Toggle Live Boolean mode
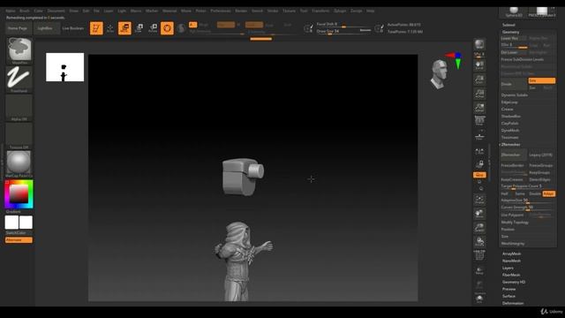Image resolution: width=565 pixels, height=318 pixels. tap(72, 28)
